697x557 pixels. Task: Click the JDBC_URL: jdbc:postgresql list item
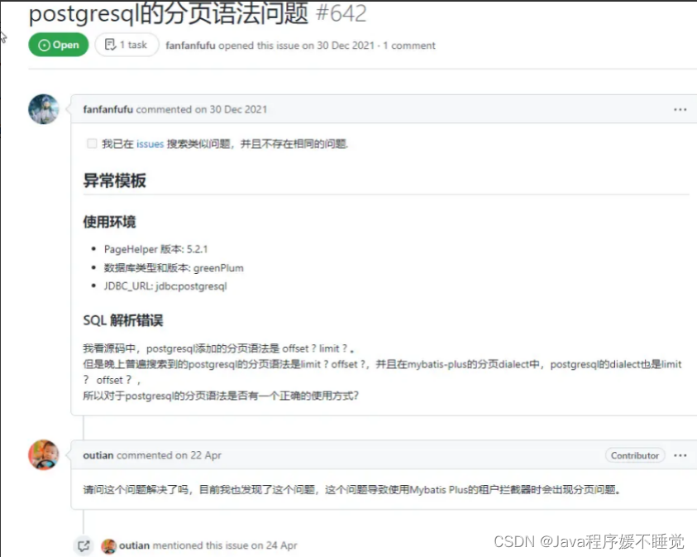click(x=165, y=286)
